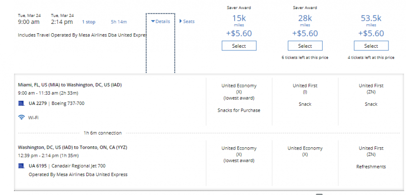Choose Select for the 53.5k miles fare
The image size is (406, 195).
(371, 46)
